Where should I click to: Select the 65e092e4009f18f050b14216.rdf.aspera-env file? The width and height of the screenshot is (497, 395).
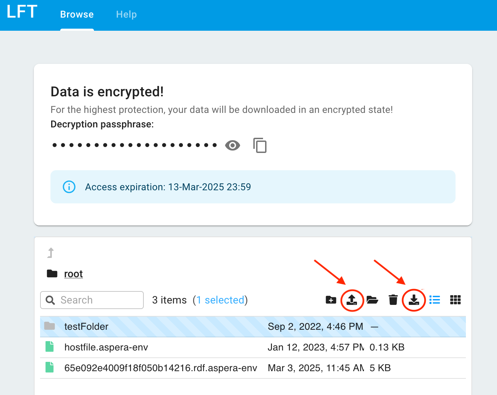161,368
